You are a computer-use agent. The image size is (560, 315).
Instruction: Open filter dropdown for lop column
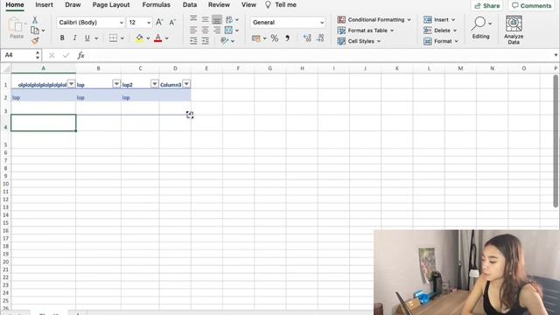click(116, 84)
